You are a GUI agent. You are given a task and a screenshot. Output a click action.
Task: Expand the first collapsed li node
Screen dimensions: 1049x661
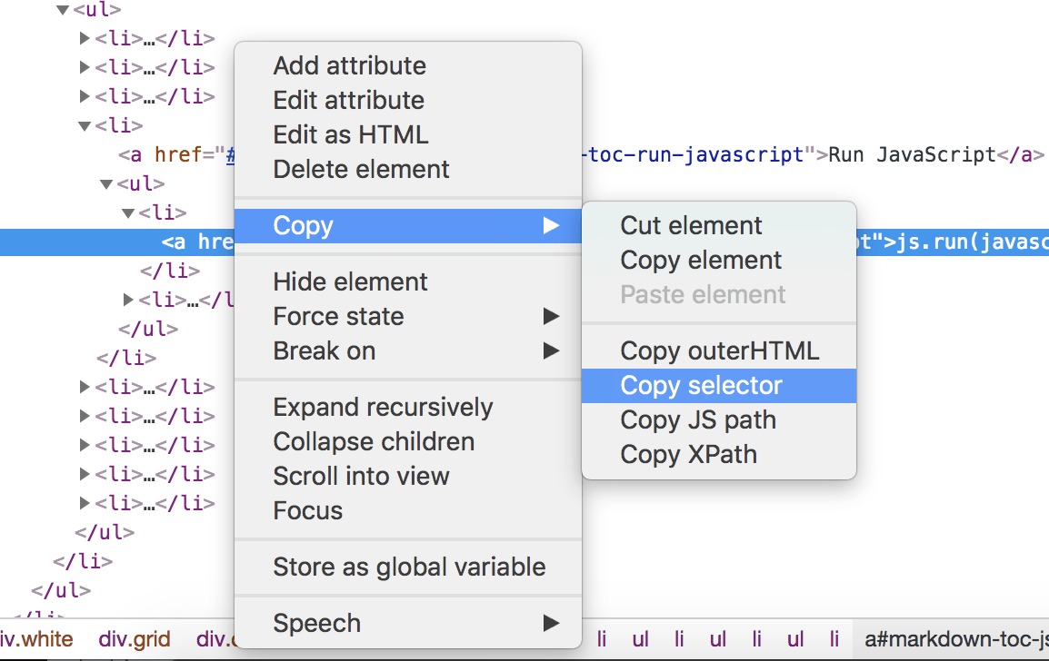click(x=85, y=38)
